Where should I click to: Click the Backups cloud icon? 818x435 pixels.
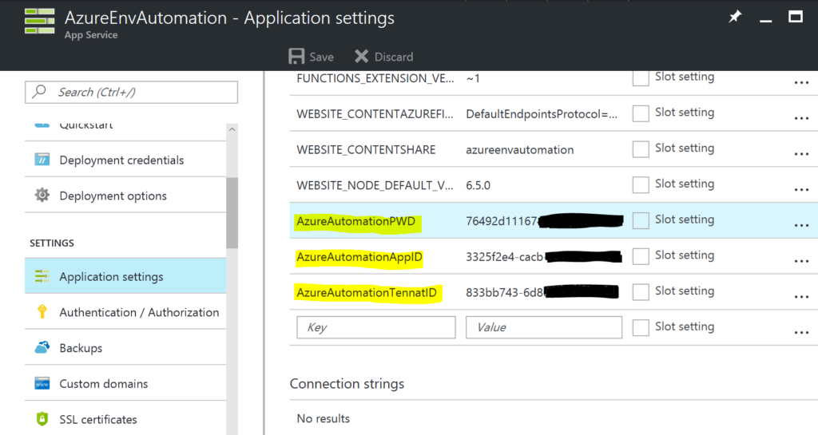42,348
